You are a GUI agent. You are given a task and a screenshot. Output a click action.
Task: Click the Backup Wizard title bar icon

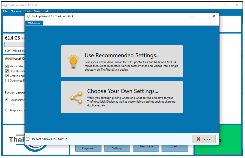click(28, 16)
